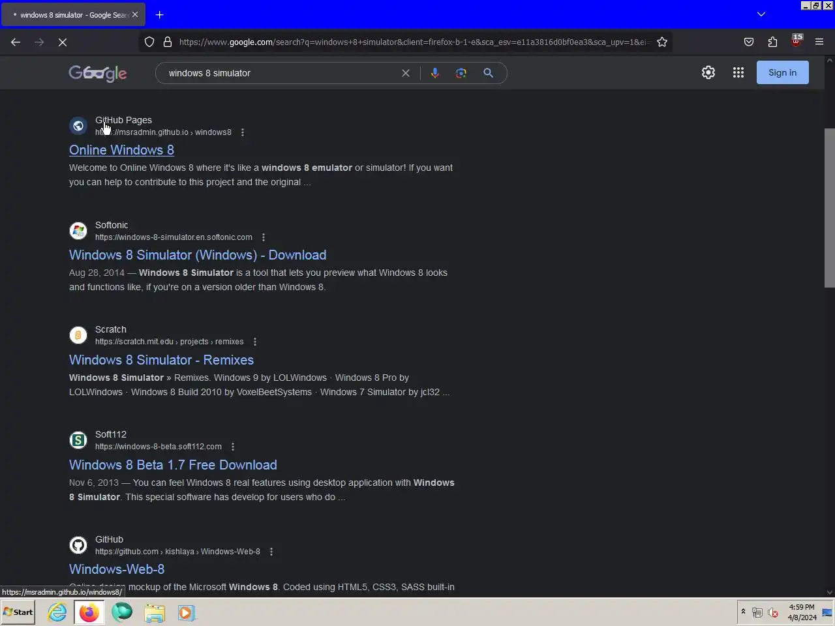Viewport: 835px width, 626px height.
Task: Click the GitHub Pages globe favicon
Action: [x=78, y=126]
